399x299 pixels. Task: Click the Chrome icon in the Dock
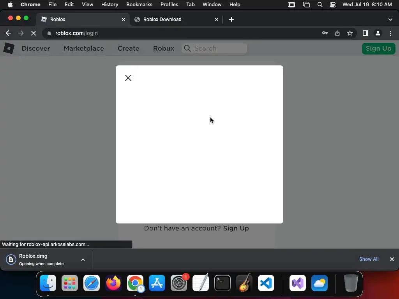(135, 283)
